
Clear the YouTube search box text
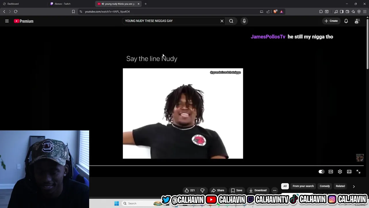pos(222,21)
